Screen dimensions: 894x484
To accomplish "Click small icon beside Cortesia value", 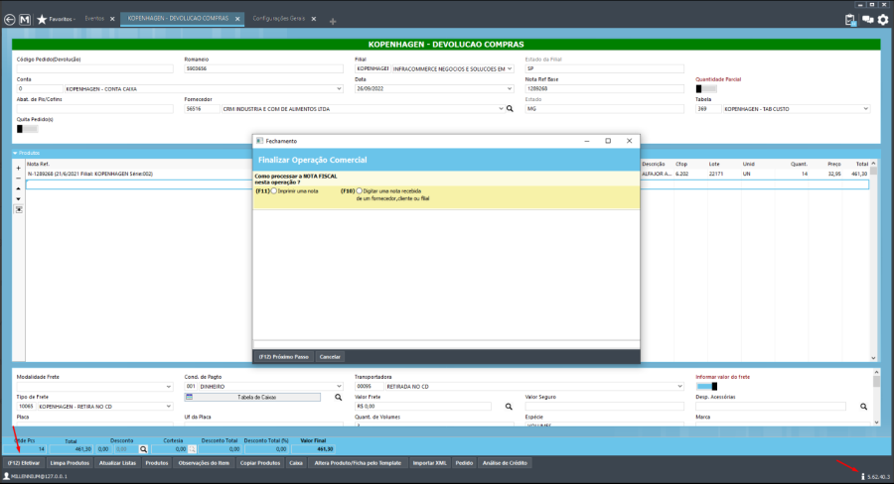I will 192,449.
